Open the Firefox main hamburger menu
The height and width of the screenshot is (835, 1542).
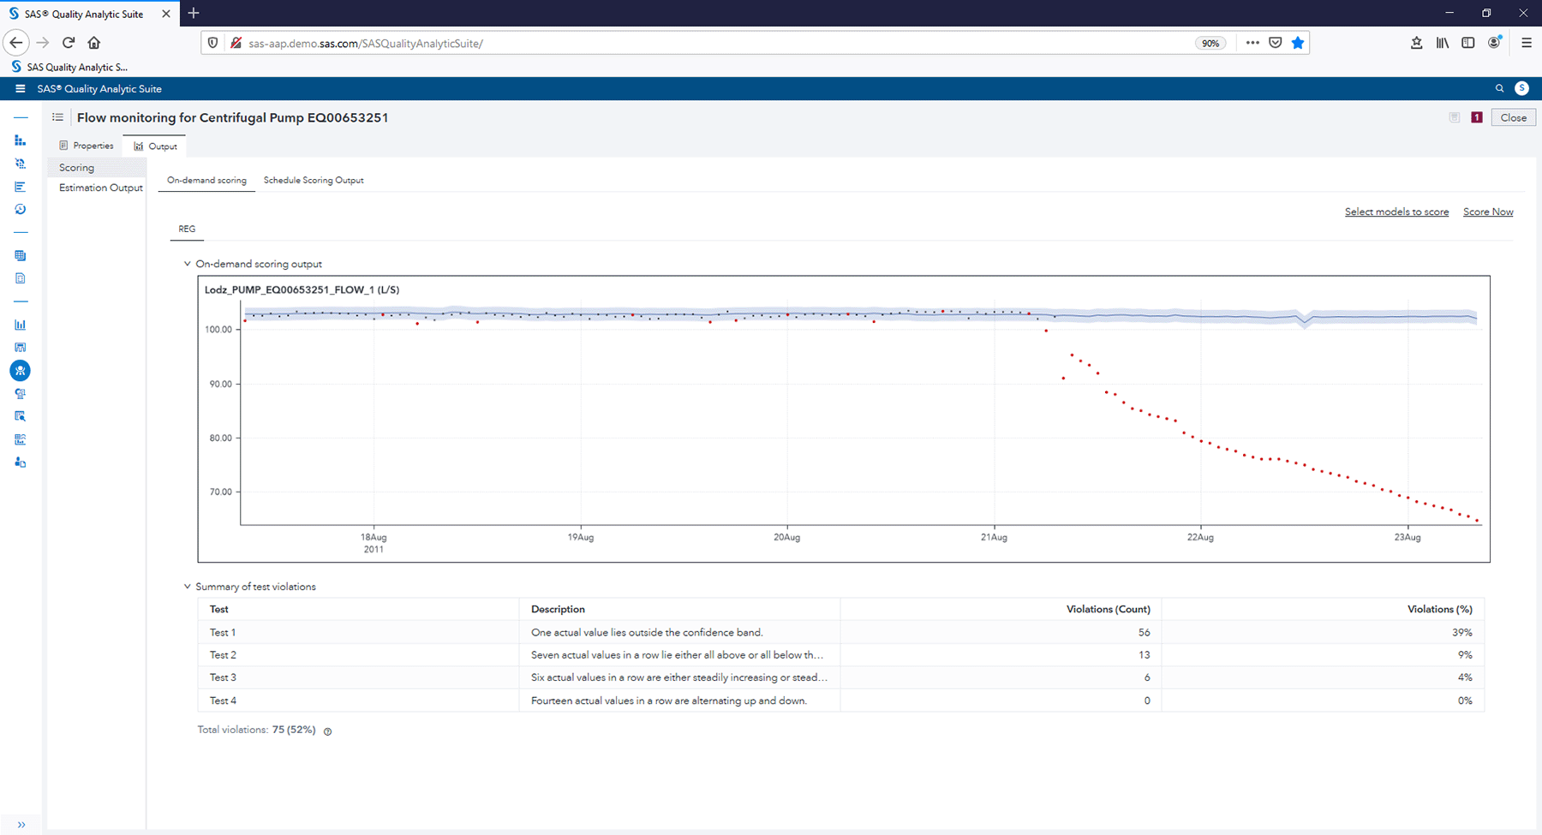click(1527, 43)
